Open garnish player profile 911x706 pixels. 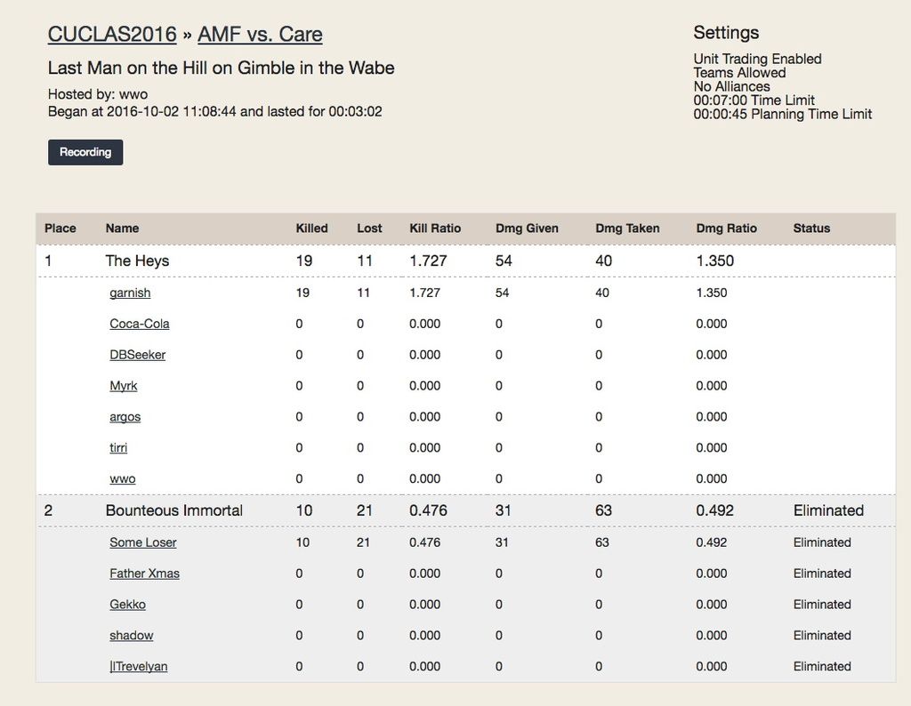pos(130,293)
